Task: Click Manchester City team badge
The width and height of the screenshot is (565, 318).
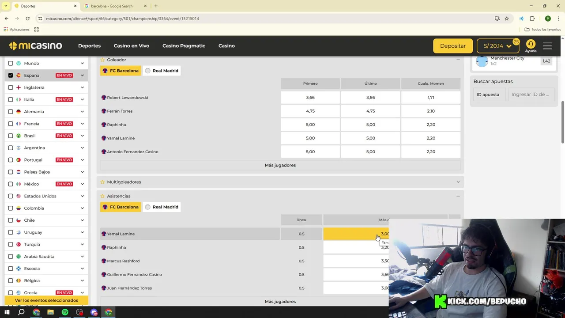Action: pyautogui.click(x=482, y=61)
